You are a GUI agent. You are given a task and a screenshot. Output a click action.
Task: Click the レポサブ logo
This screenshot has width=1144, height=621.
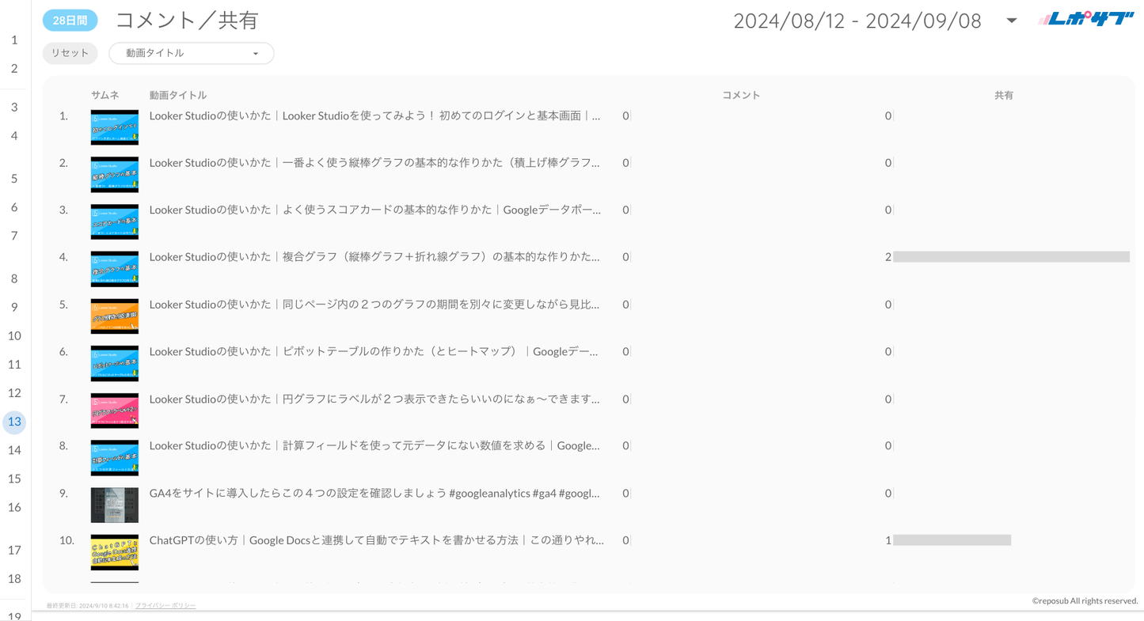click(1085, 19)
